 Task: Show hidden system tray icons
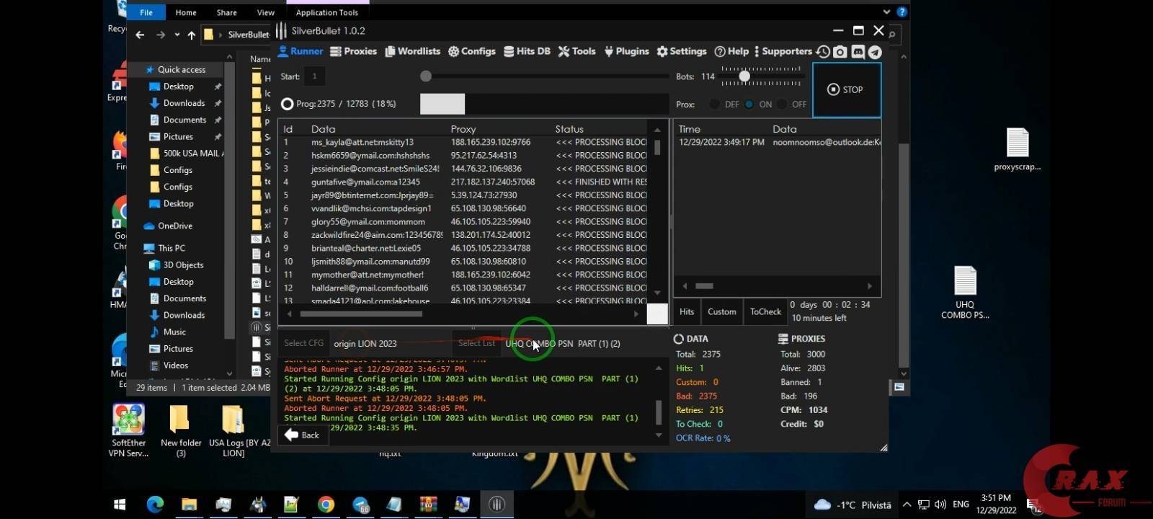[907, 505]
